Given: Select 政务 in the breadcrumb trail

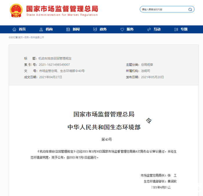Looking at the screenshot, I should coord(27,37).
